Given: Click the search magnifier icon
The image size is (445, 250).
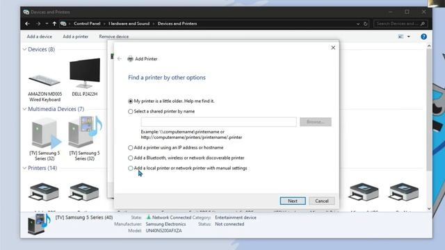Looking at the screenshot, I should click(x=423, y=24).
